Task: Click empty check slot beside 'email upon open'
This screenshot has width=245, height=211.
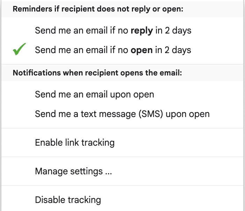Action: click(19, 94)
